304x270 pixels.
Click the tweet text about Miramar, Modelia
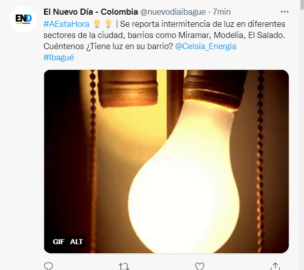click(164, 35)
